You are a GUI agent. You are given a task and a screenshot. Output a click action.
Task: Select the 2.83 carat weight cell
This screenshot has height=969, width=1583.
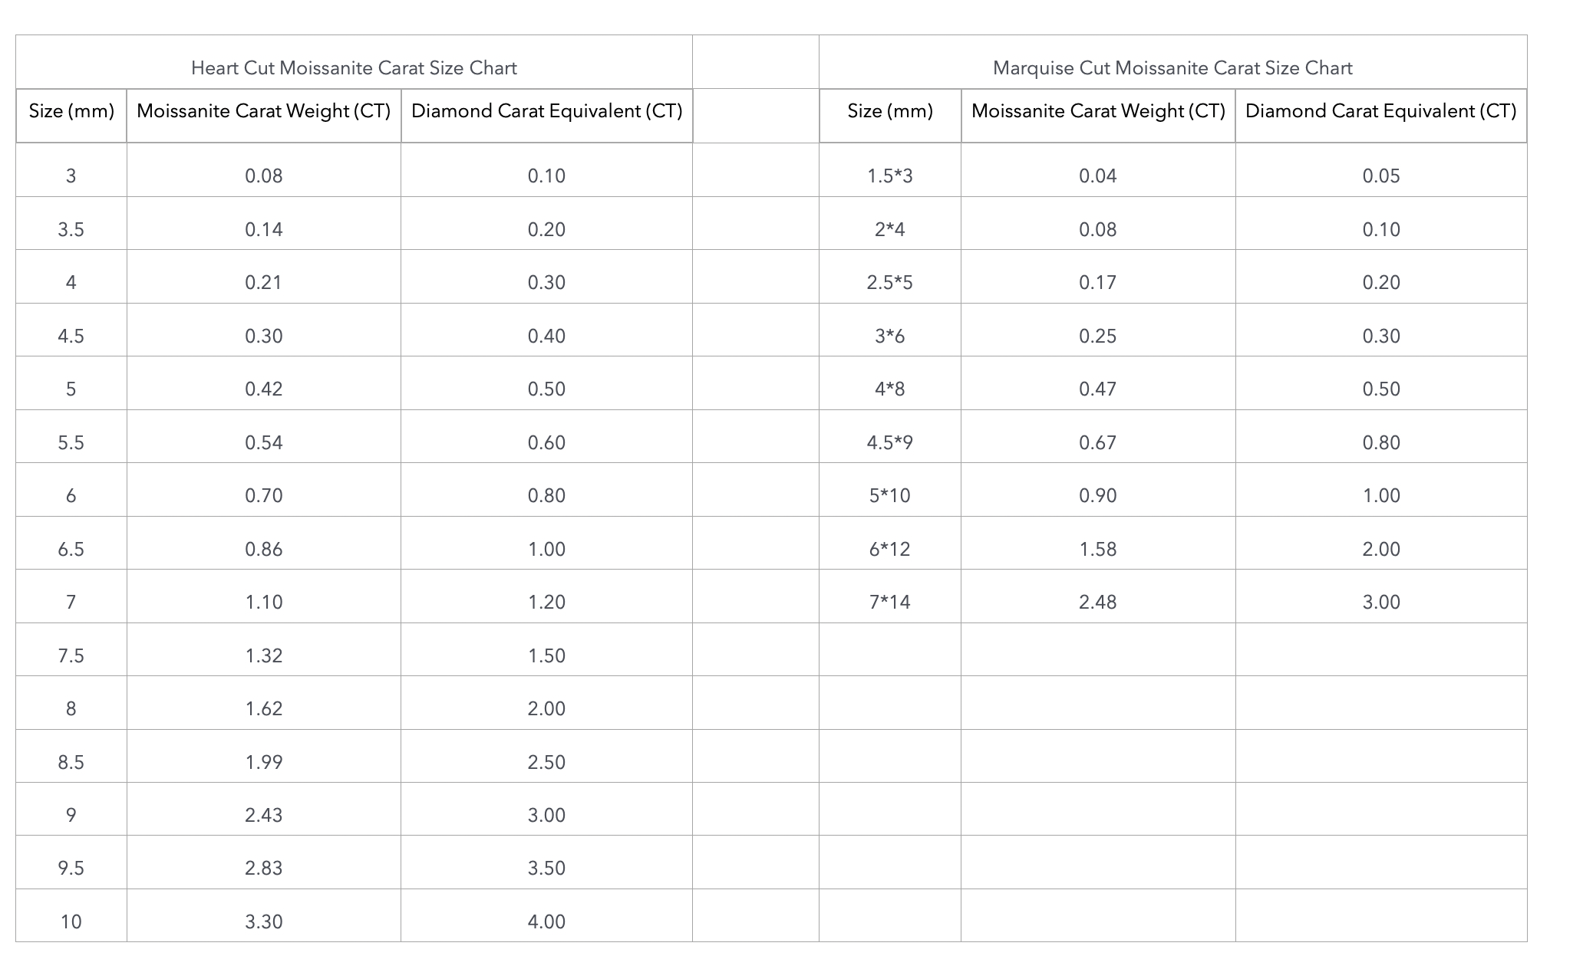click(x=263, y=868)
